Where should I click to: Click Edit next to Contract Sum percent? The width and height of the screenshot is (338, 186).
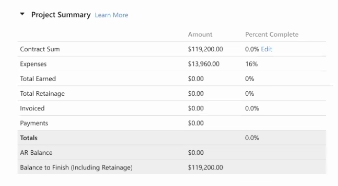click(x=266, y=49)
